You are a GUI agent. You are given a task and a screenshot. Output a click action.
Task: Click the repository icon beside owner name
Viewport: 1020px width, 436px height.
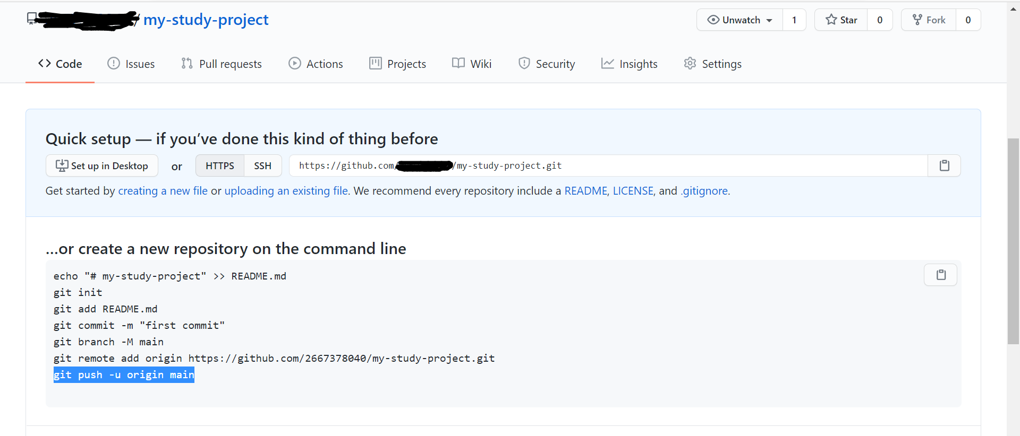point(32,19)
